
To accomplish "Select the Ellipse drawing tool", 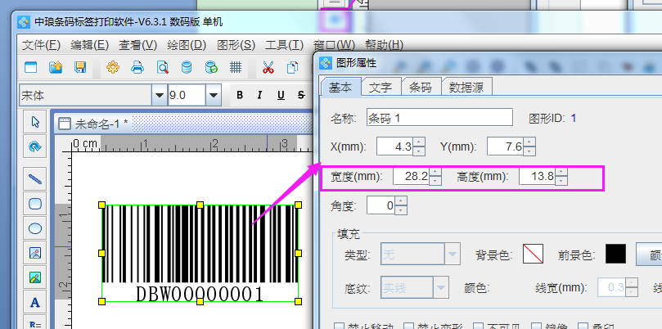I will point(35,228).
